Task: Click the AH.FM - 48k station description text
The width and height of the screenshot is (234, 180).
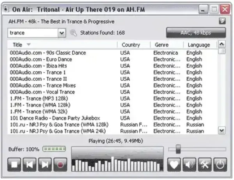Action: click(x=62, y=22)
